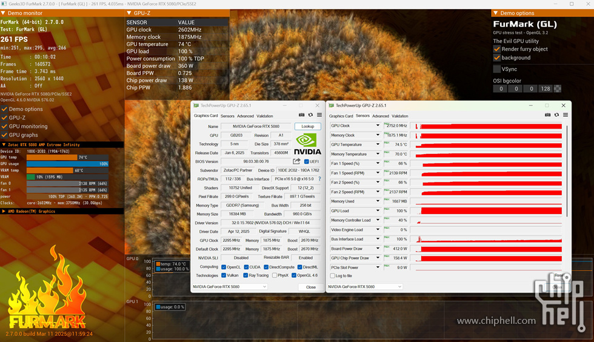The height and width of the screenshot is (342, 594).
Task: Click the FurMark title bar app icon
Action: [x=4, y=4]
